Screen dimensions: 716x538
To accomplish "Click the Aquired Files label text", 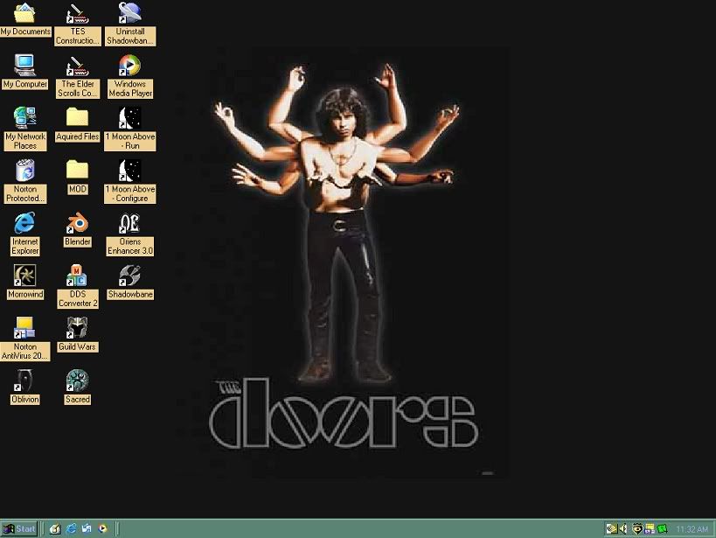I will (77, 136).
